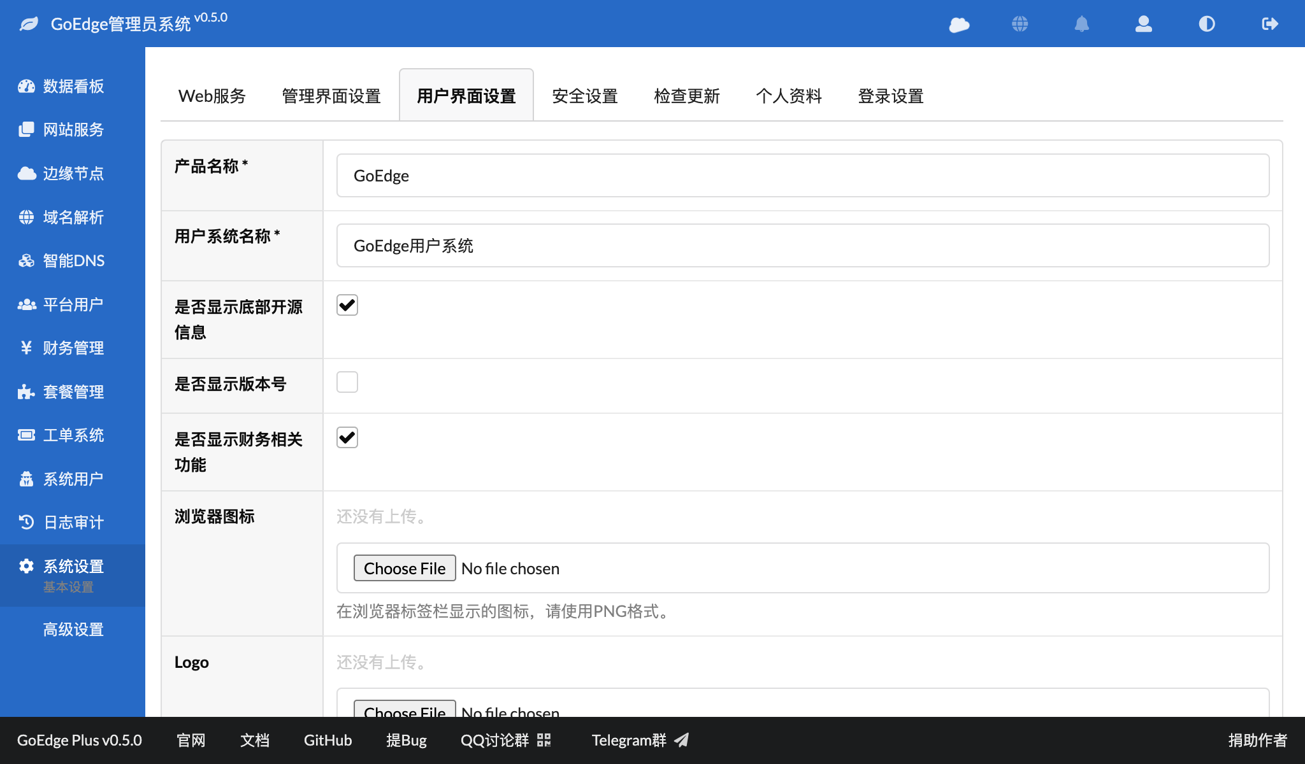Viewport: 1305px width, 764px height.
Task: Go to 财务管理 menu item
Action: 73,348
